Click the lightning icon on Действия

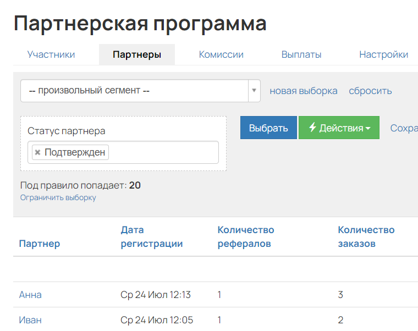[312, 127]
